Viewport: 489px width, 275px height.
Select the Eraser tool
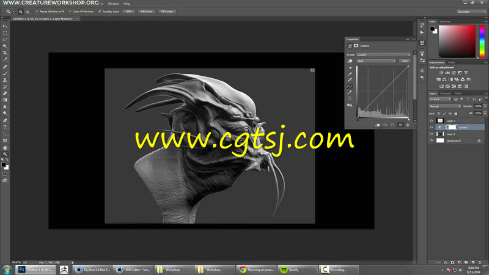tap(5, 94)
